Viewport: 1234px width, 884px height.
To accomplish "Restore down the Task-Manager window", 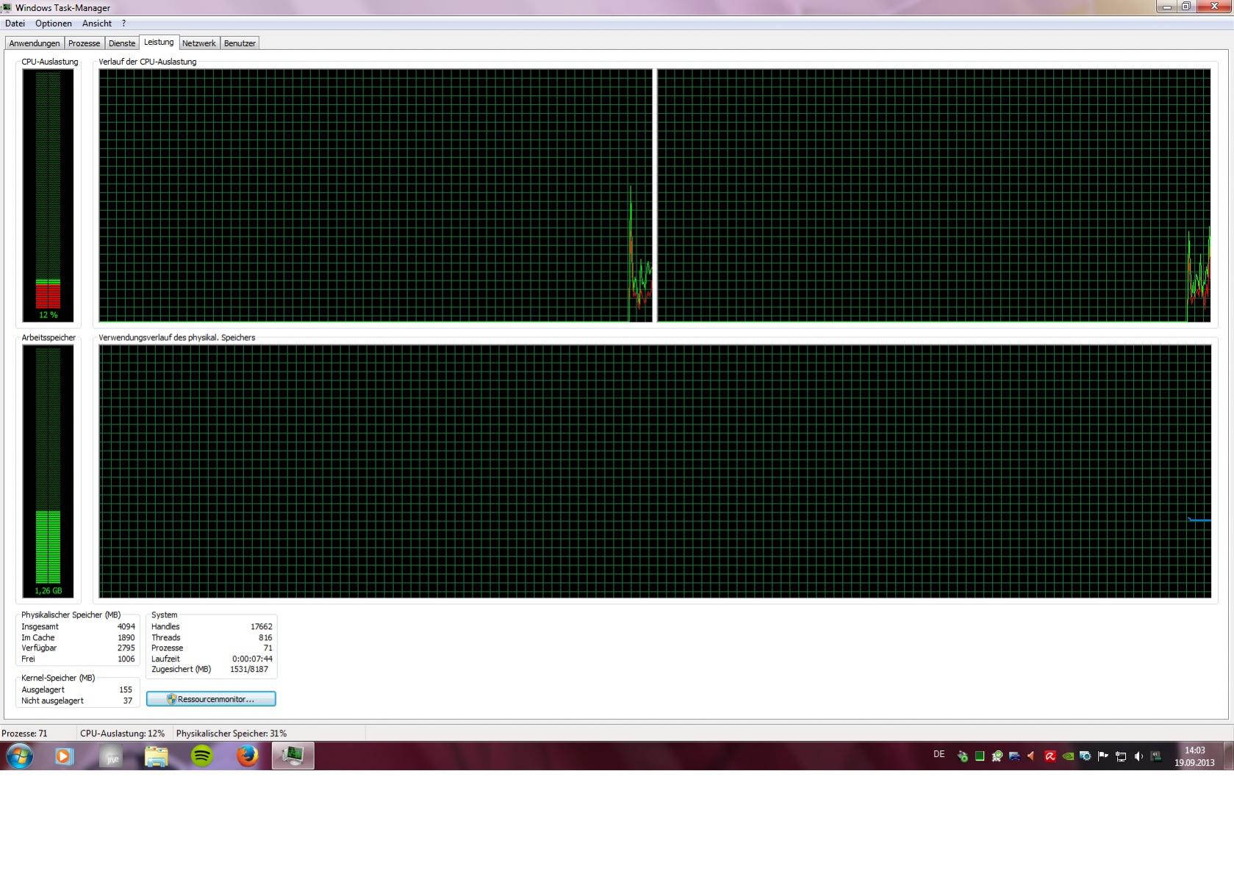I will click(x=1186, y=7).
